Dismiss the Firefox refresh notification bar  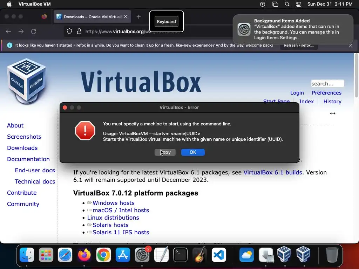point(351,45)
